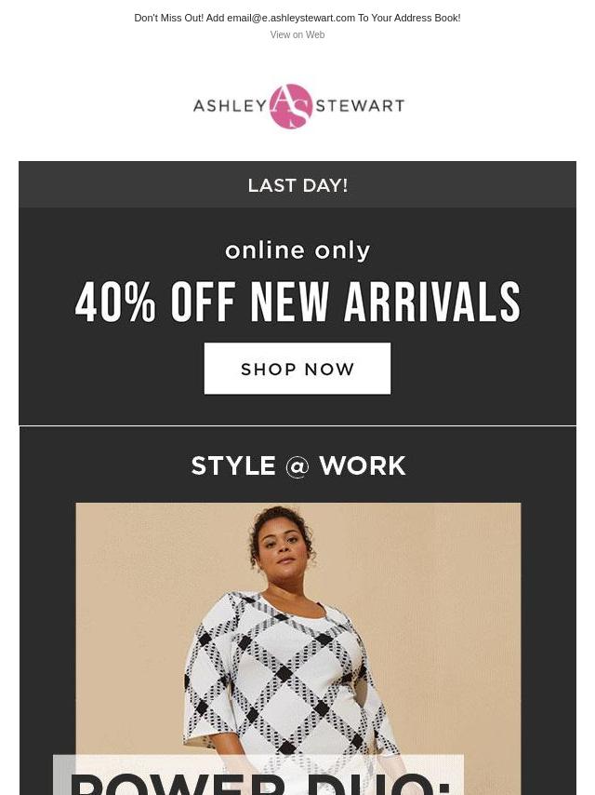Click the 40% figure in headline

[116, 303]
